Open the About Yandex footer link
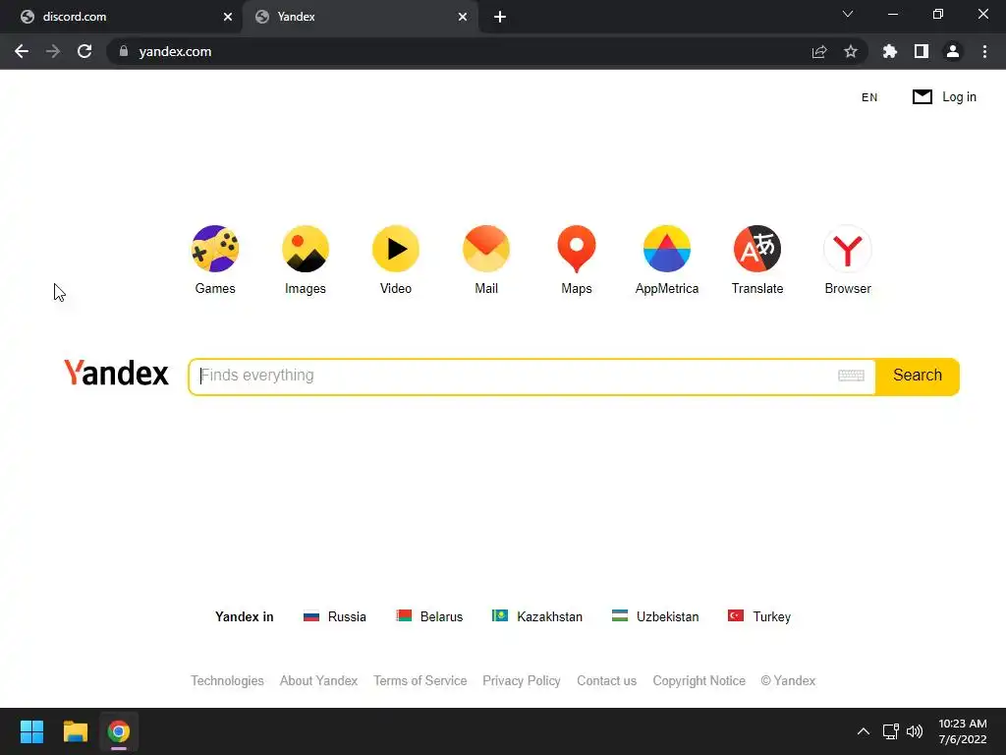This screenshot has height=755, width=1006. pyautogui.click(x=318, y=680)
